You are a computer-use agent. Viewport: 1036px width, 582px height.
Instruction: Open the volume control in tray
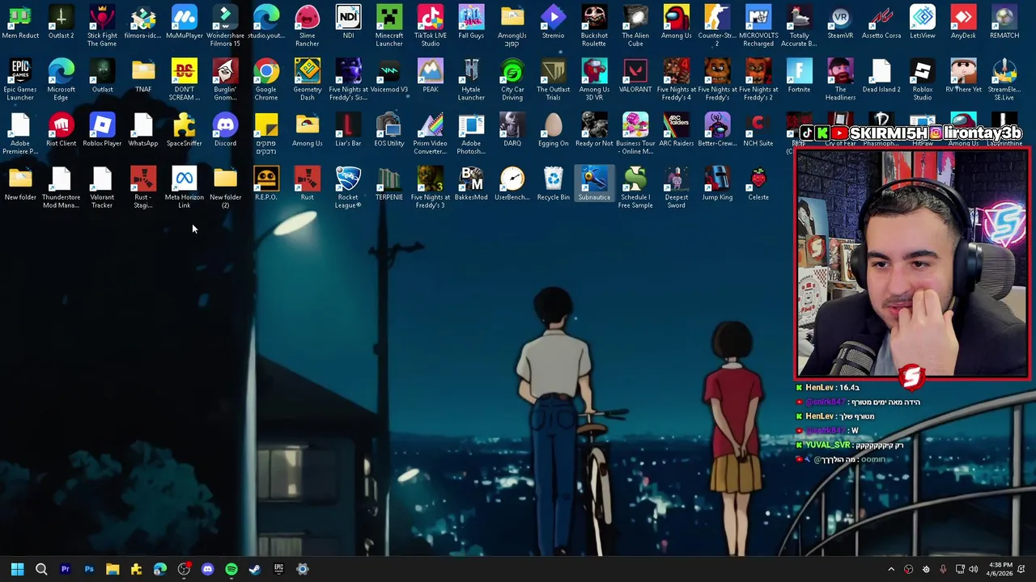coord(973,569)
